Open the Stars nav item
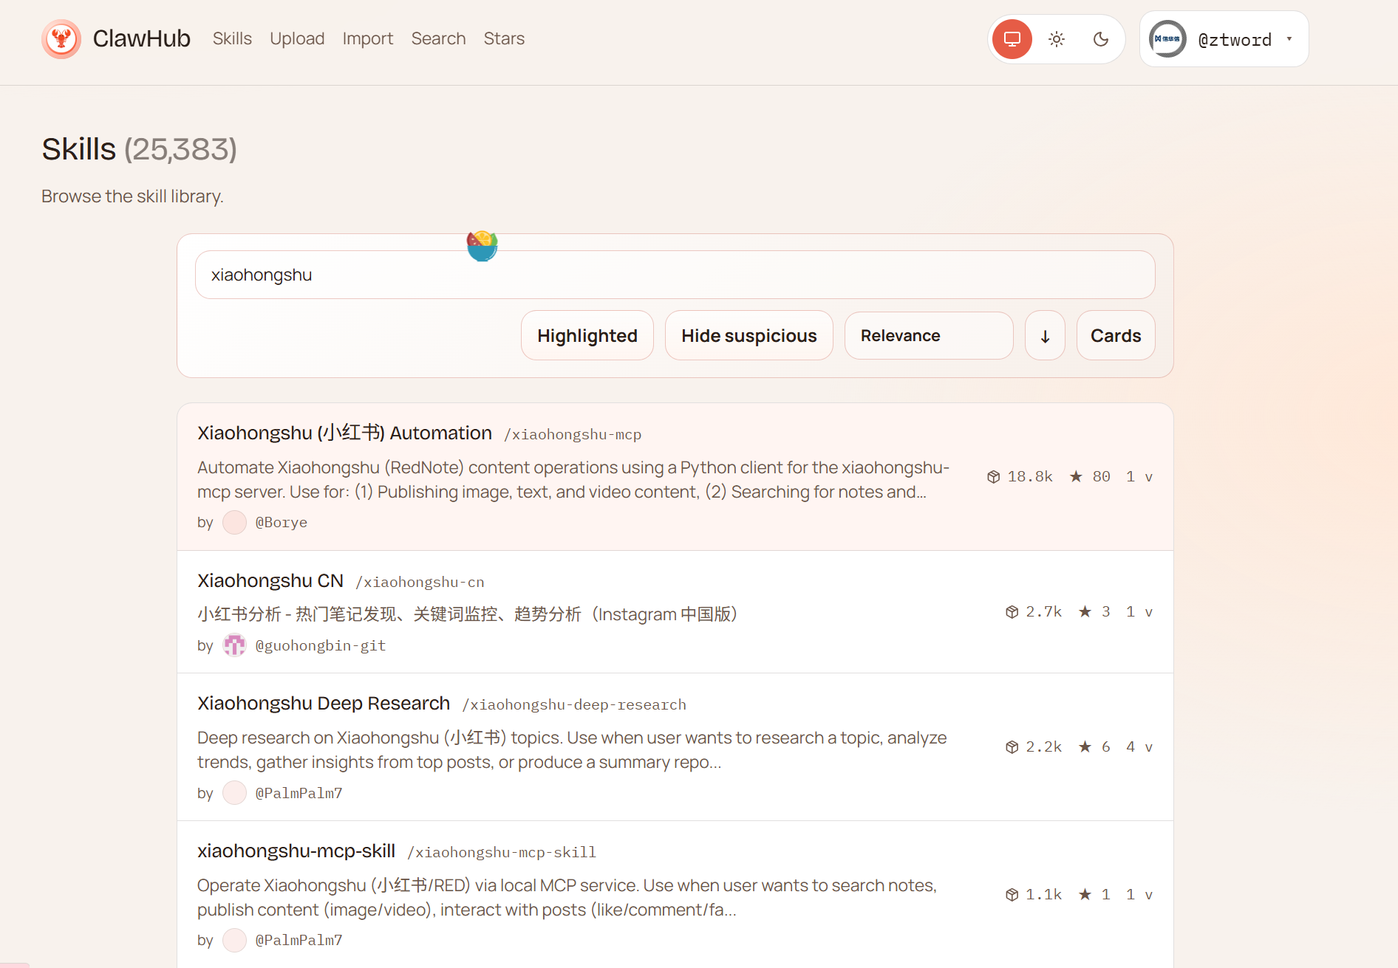 pyautogui.click(x=504, y=38)
